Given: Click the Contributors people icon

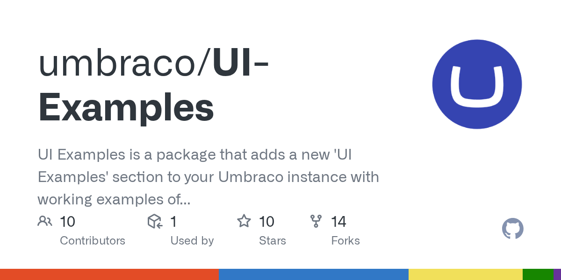Looking at the screenshot, I should pyautogui.click(x=45, y=221).
